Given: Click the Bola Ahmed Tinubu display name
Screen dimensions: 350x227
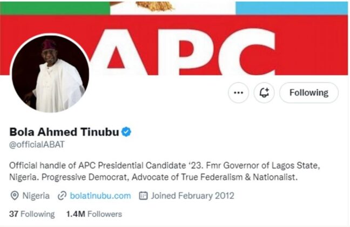Looking at the screenshot, I should pyautogui.click(x=64, y=132).
